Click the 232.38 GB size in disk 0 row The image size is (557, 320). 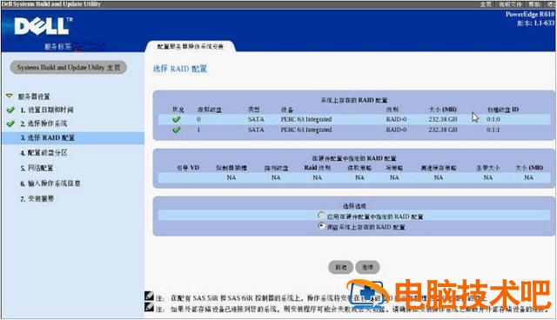[x=443, y=119]
